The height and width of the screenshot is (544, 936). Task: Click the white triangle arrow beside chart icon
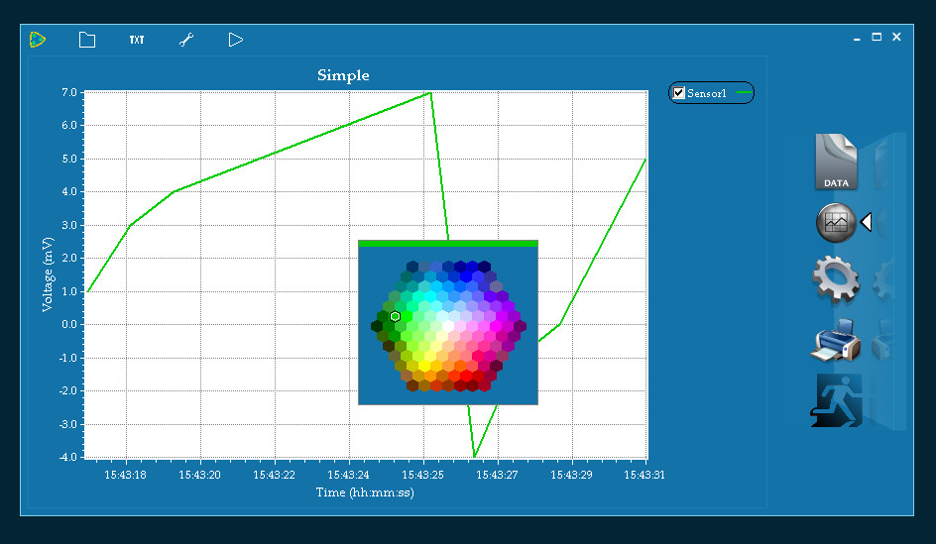(x=866, y=223)
